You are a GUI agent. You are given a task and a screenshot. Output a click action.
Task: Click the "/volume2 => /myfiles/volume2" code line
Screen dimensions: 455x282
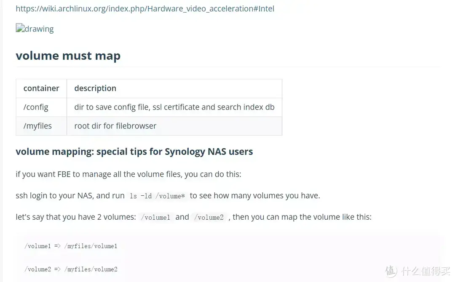[71, 269]
